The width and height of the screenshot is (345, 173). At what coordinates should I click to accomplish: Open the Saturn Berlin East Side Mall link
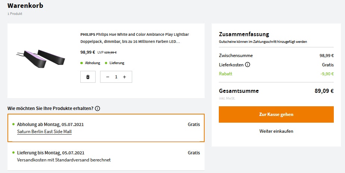coord(44,132)
